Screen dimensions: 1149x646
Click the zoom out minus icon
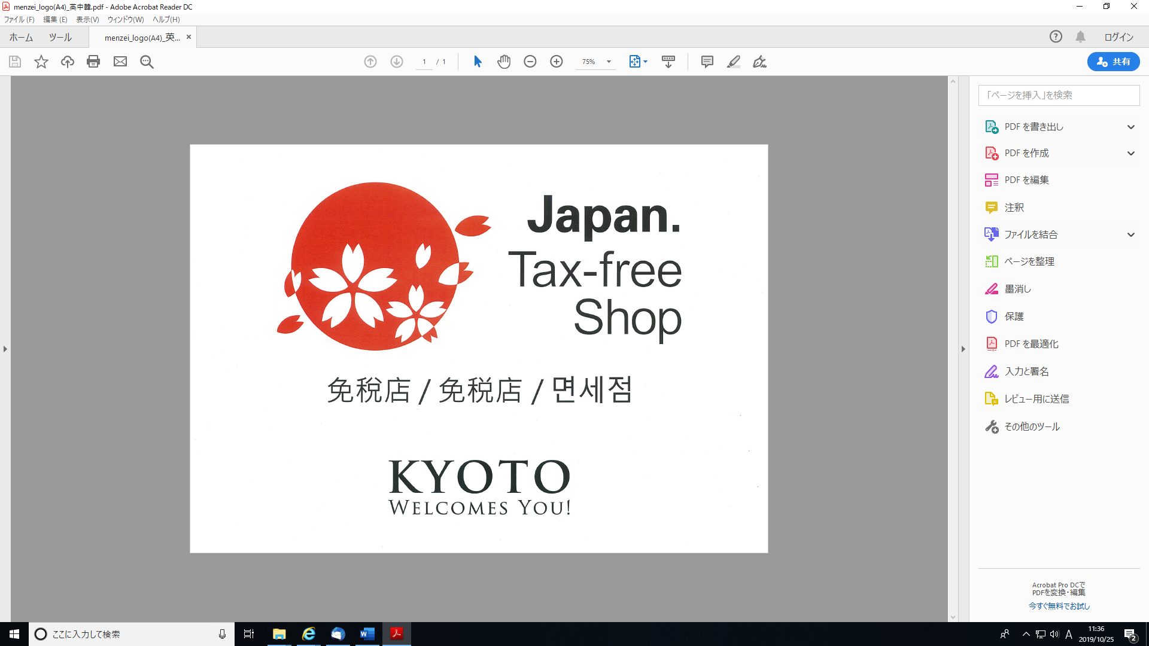(x=530, y=62)
